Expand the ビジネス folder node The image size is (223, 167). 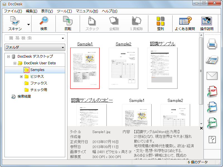pos(21,77)
